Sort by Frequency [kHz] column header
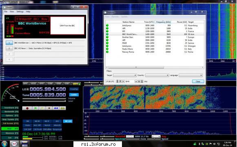 click(x=163, y=22)
